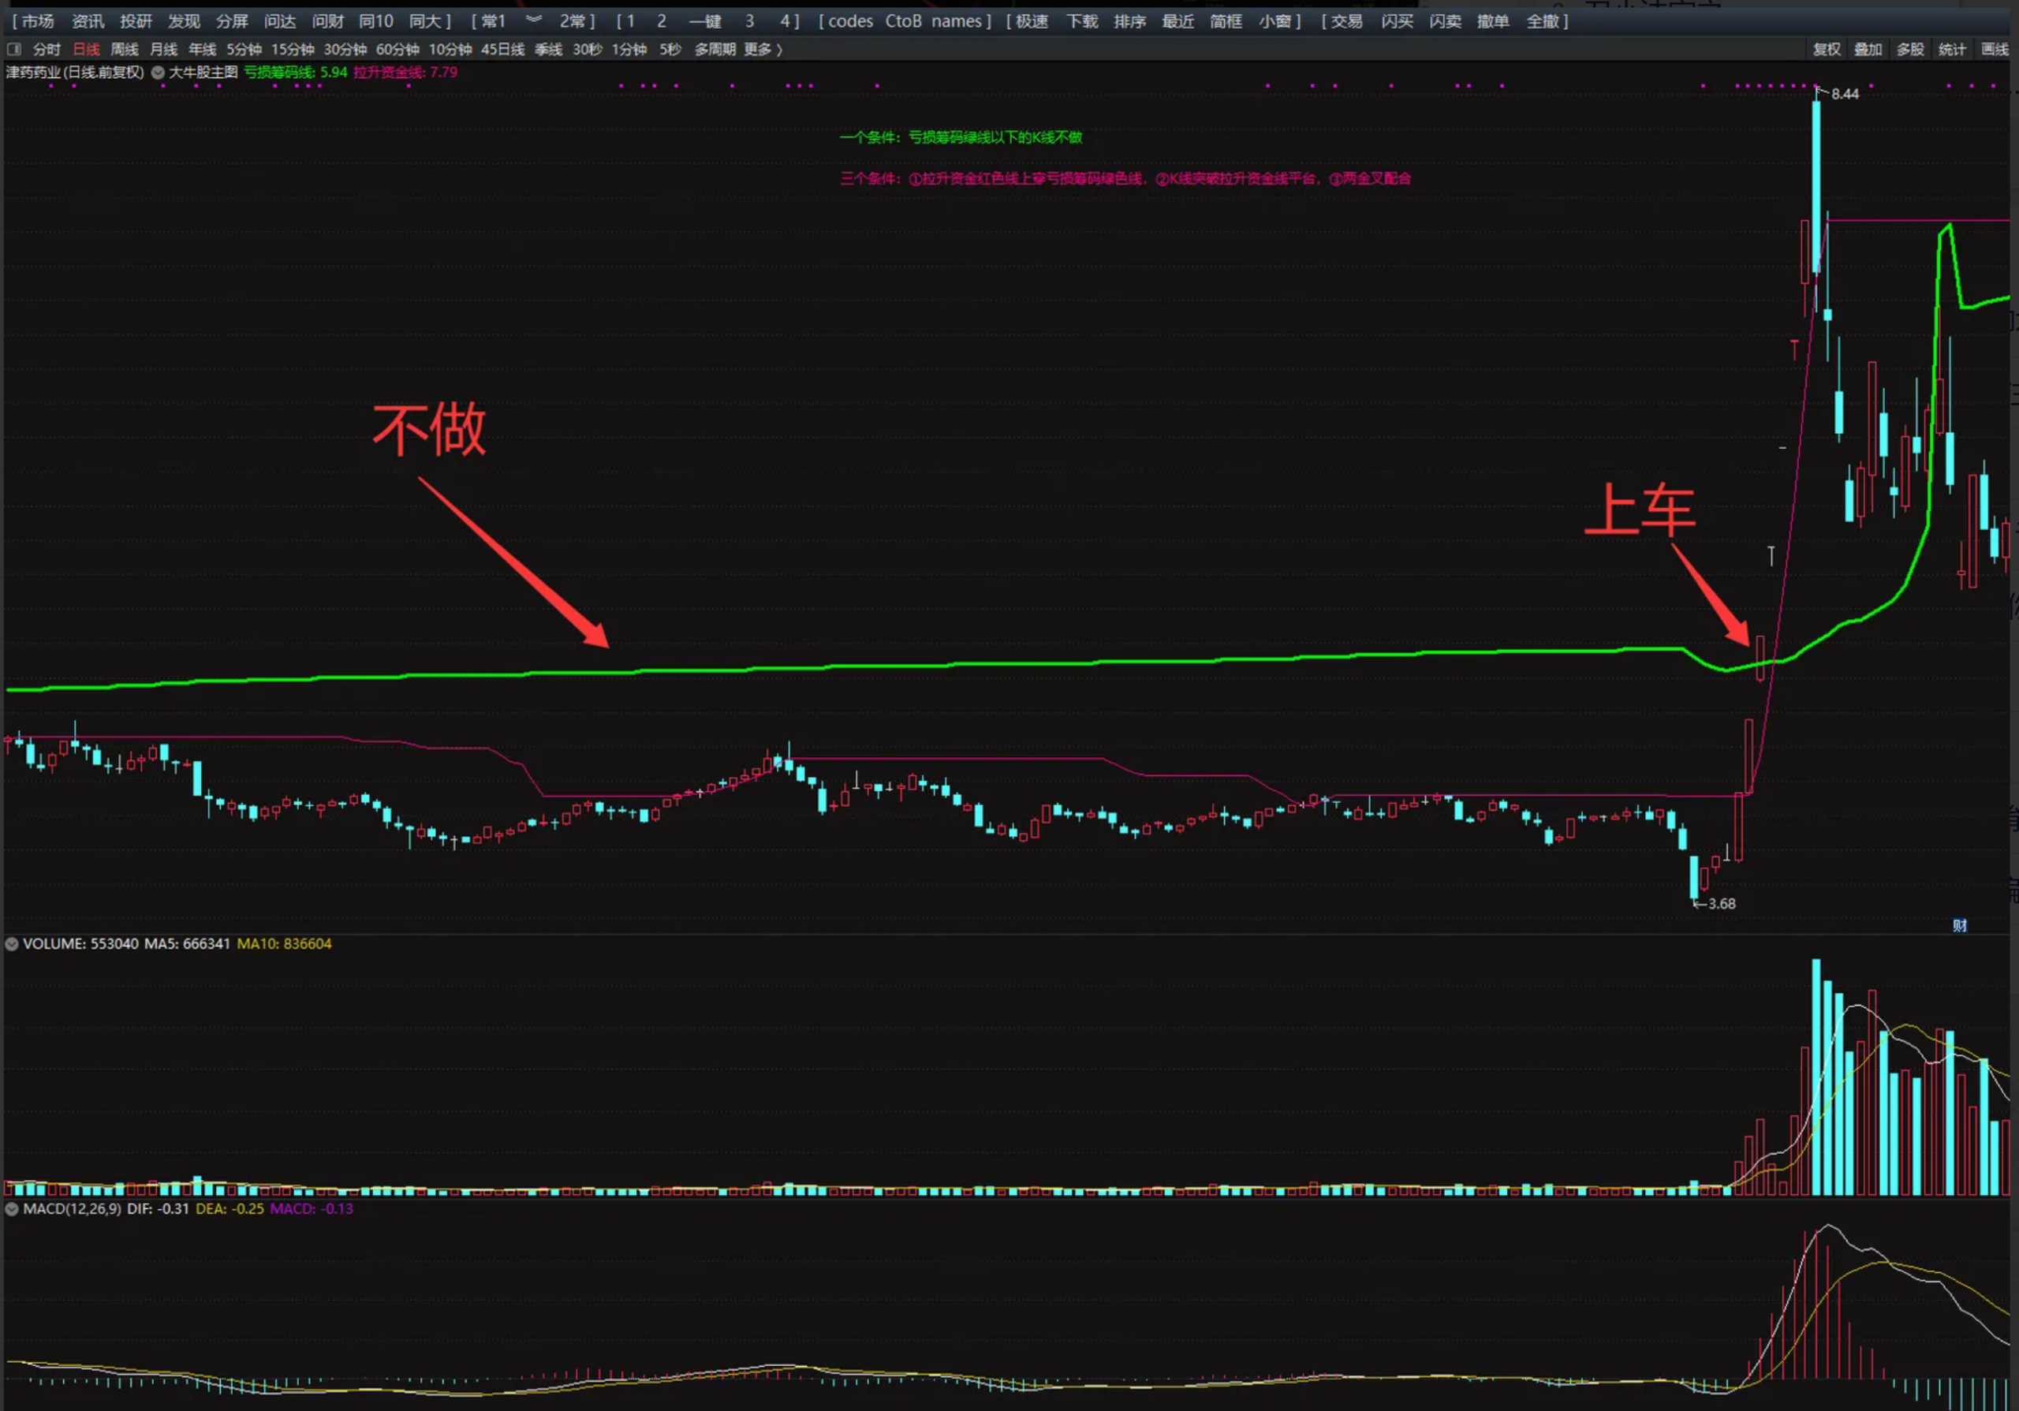The height and width of the screenshot is (1411, 2019).
Task: Click 叠加 overlay button
Action: pyautogui.click(x=1868, y=49)
